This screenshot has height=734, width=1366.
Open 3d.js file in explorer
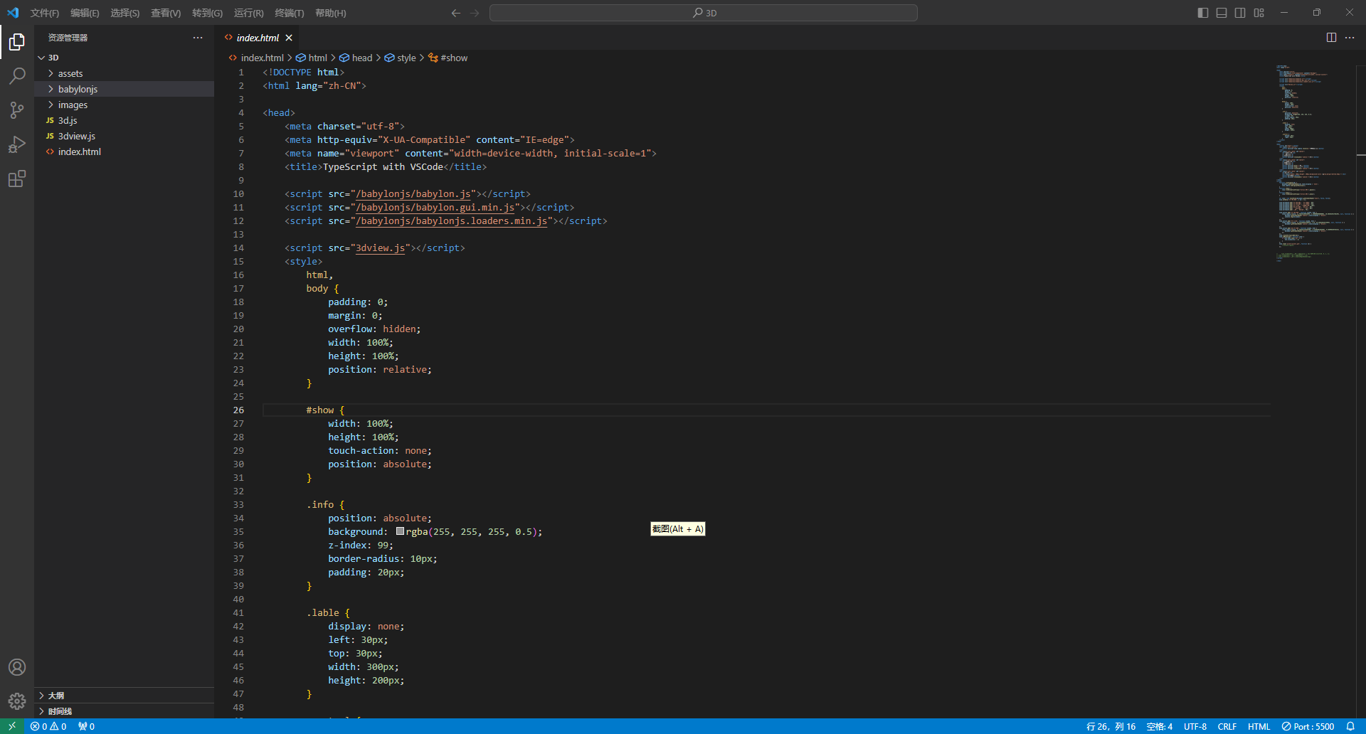click(125, 120)
